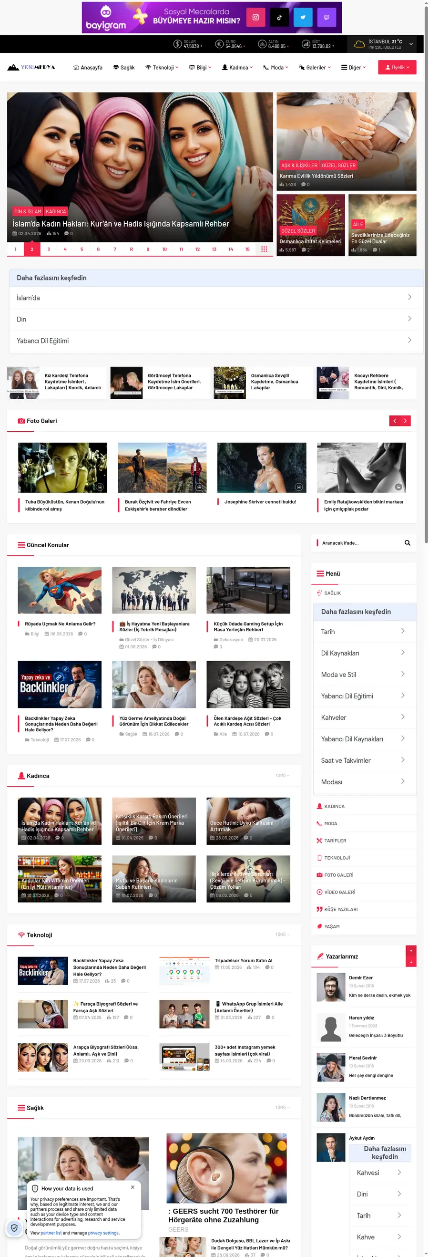
Task: Open the Diğer menu dropdown
Action: point(353,67)
